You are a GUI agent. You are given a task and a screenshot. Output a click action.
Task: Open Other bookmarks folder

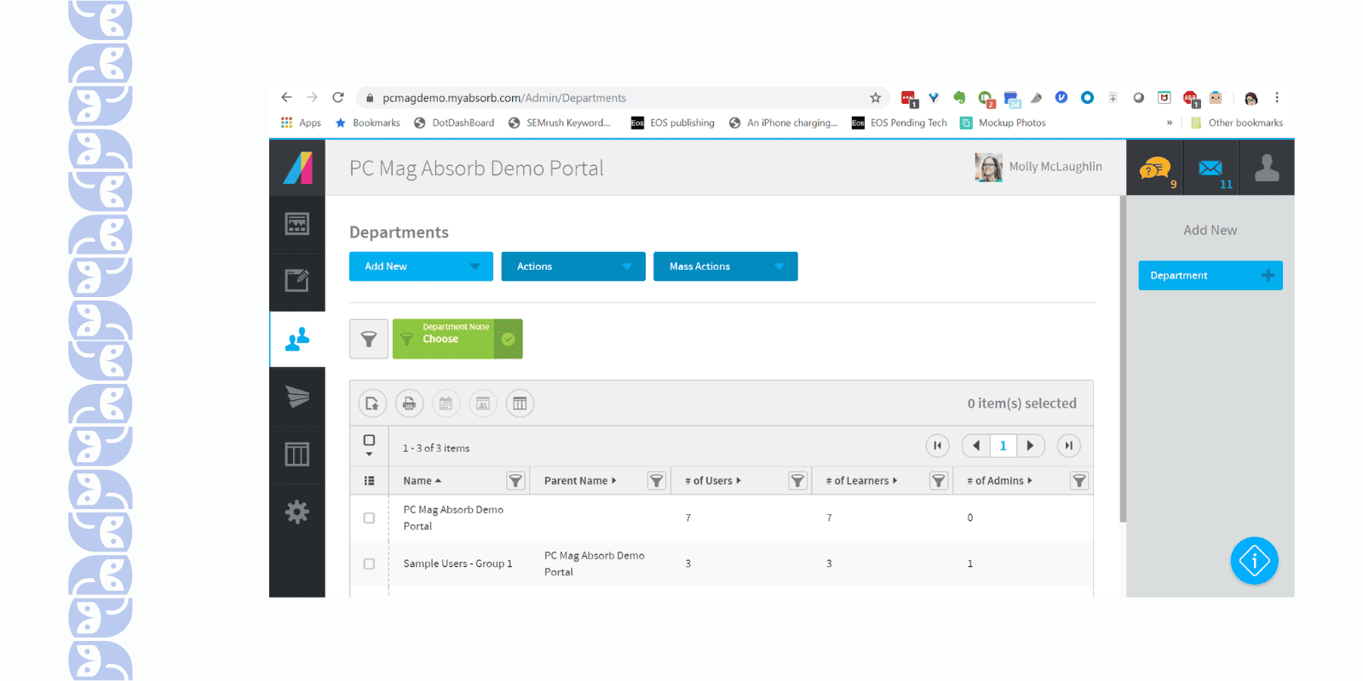tap(1237, 123)
